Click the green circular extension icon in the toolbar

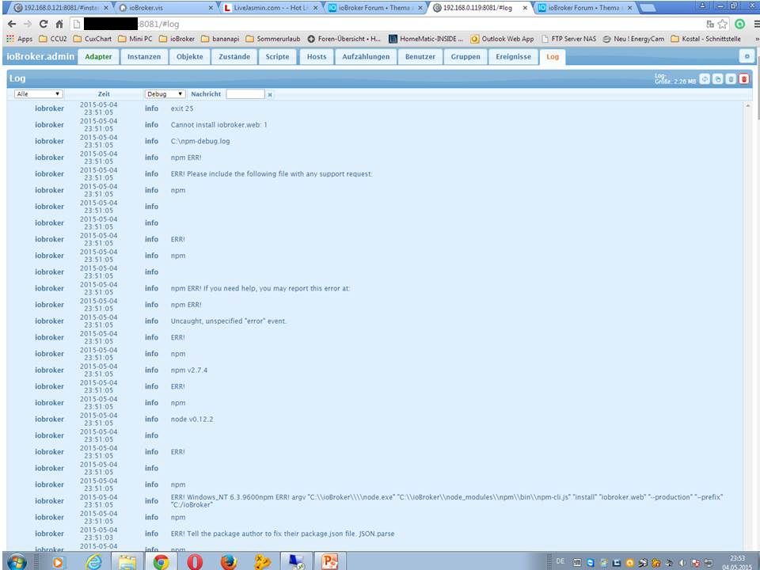739,24
